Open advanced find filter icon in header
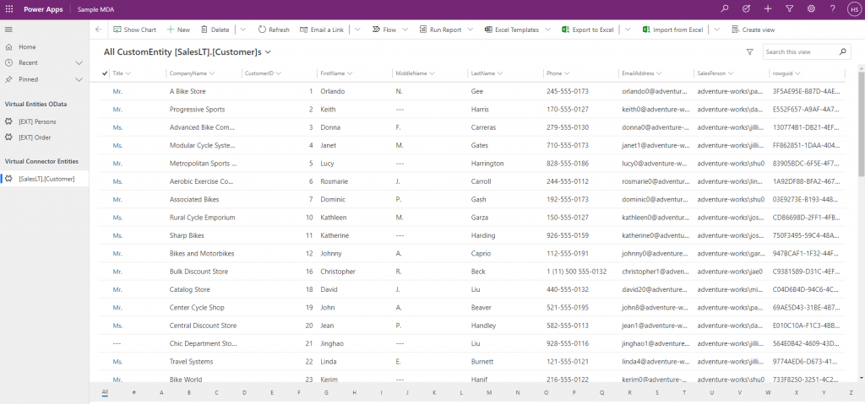 coord(790,8)
